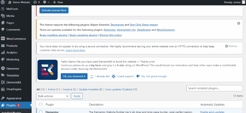Click the Media sidebar icon

coord(3,16)
